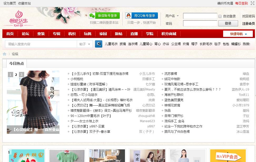The width and height of the screenshot is (256, 162).
Task: Click the home icon in breadcrumb
Action: pos(4,54)
